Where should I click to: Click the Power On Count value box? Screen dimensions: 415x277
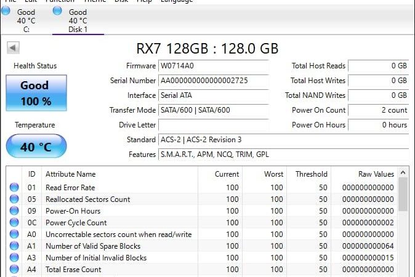point(378,110)
